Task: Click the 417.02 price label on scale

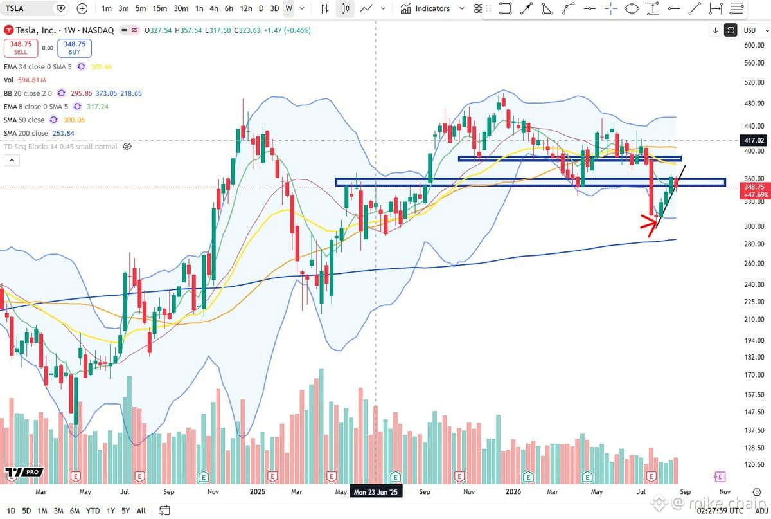Action: pyautogui.click(x=754, y=140)
